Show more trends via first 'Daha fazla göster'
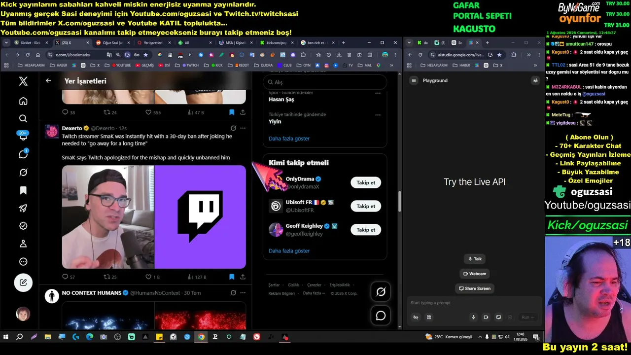631x355 pixels. [x=289, y=139]
